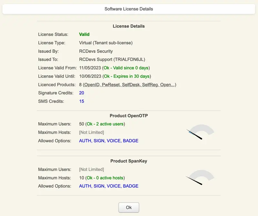Select the valid-until date 10/06/2023

[x=90, y=76]
